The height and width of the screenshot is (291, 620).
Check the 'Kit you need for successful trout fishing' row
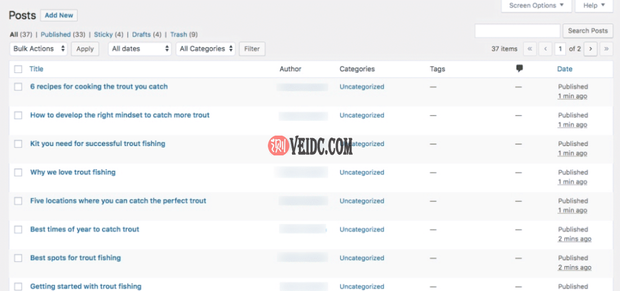[18, 144]
